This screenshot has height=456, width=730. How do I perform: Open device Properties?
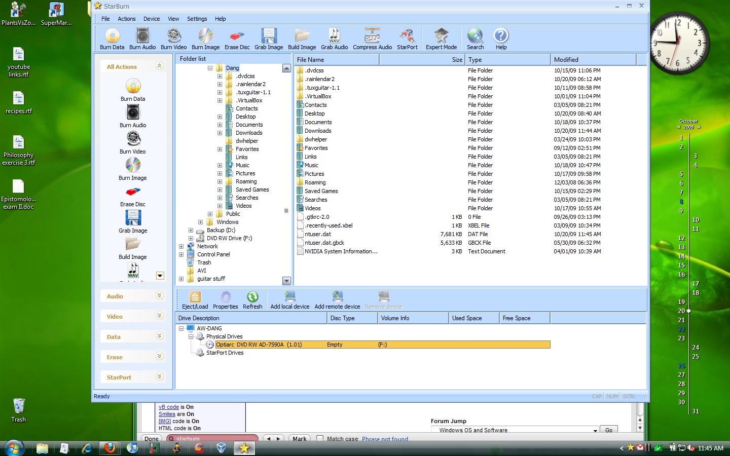click(x=225, y=300)
